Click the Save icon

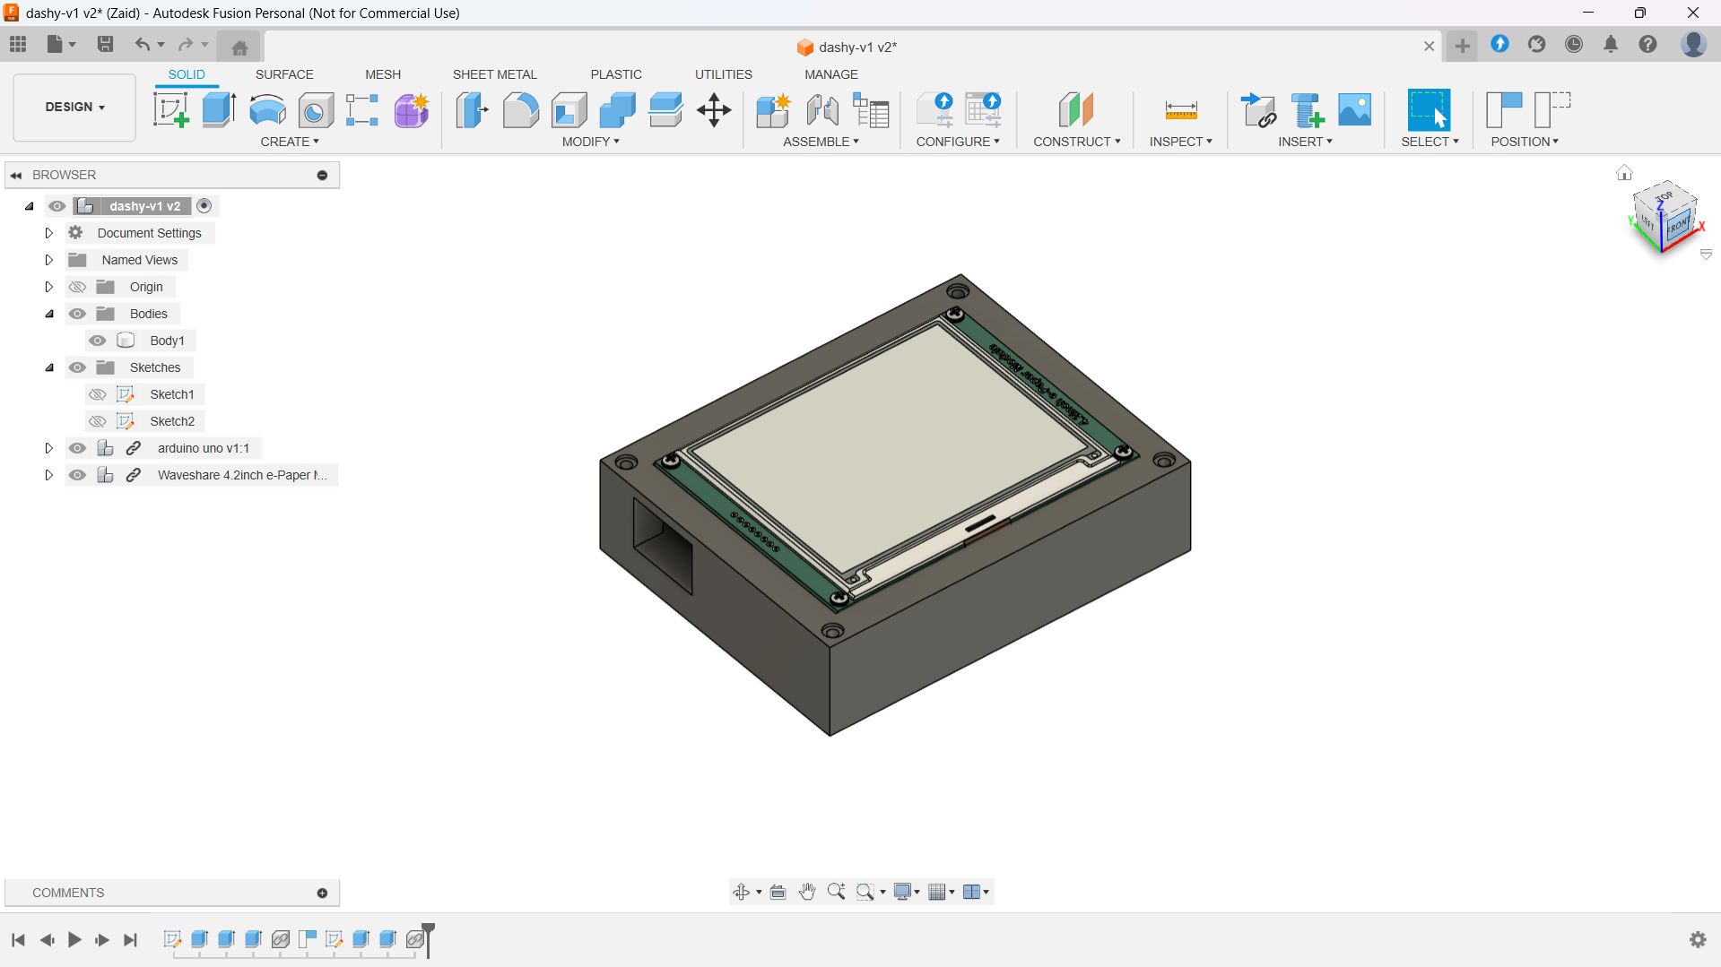pyautogui.click(x=105, y=44)
